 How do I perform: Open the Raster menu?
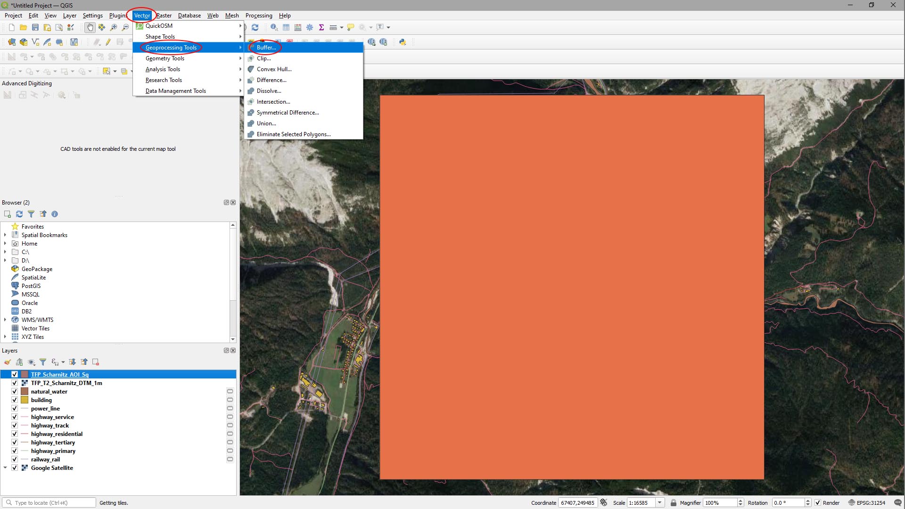164,16
